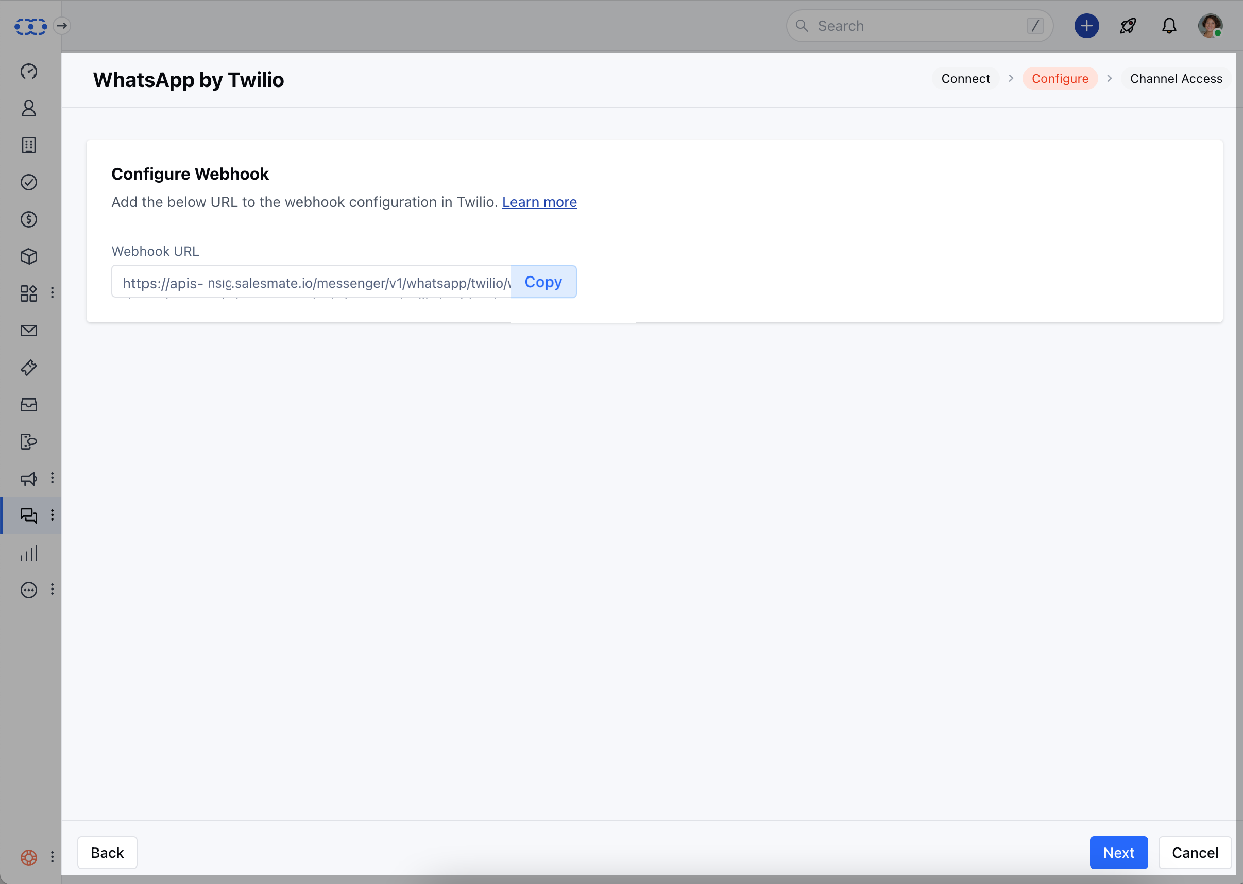Go to the Channel Access step

(x=1176, y=78)
